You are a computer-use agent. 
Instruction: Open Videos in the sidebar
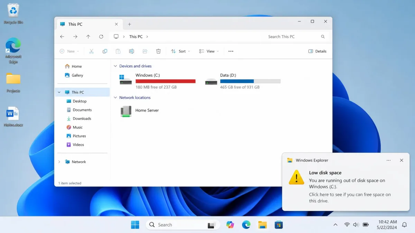click(75, 145)
